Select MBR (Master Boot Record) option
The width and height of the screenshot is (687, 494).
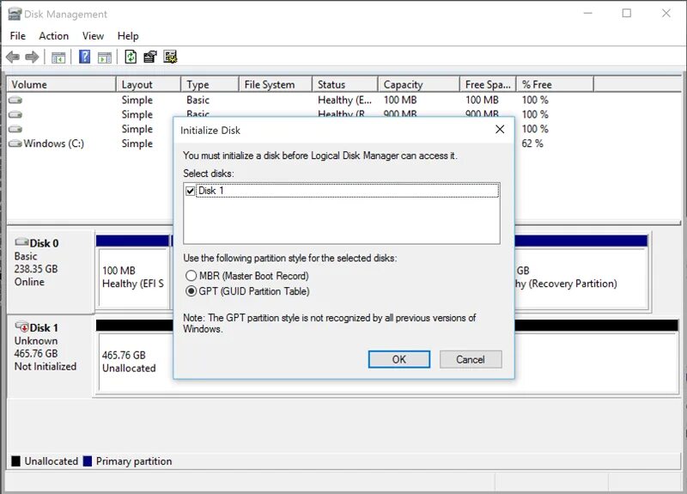pyautogui.click(x=247, y=276)
